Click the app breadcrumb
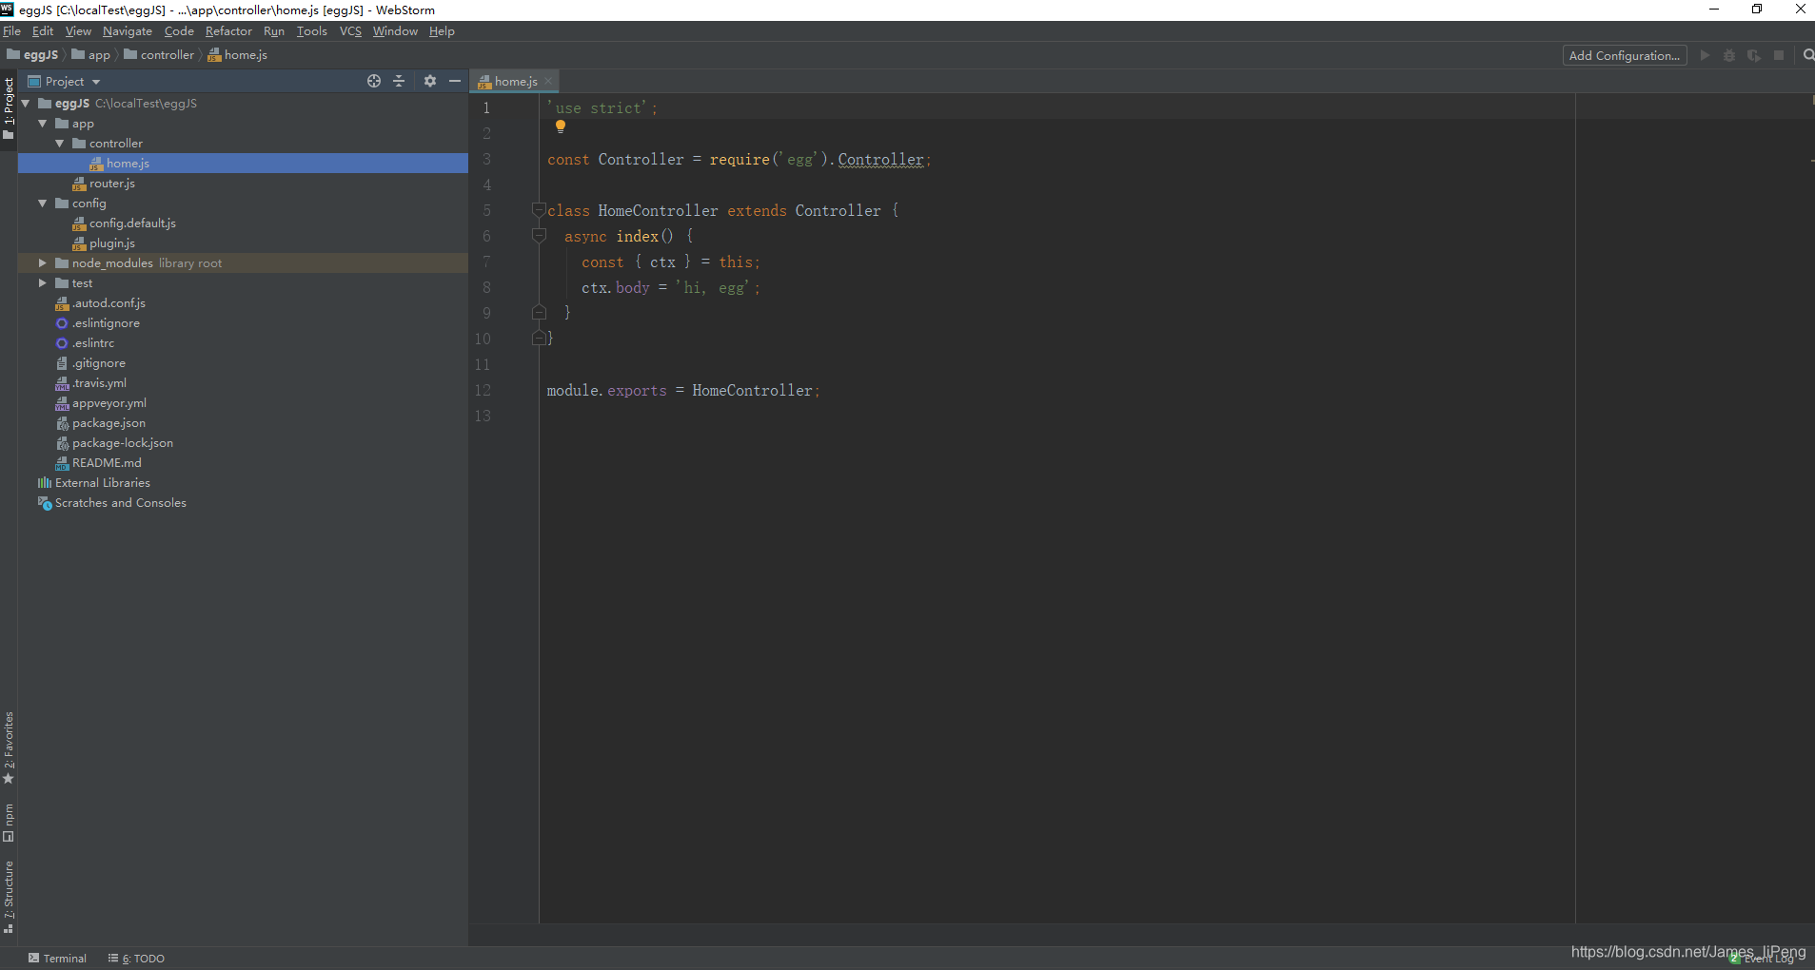The height and width of the screenshot is (970, 1815). [x=91, y=55]
